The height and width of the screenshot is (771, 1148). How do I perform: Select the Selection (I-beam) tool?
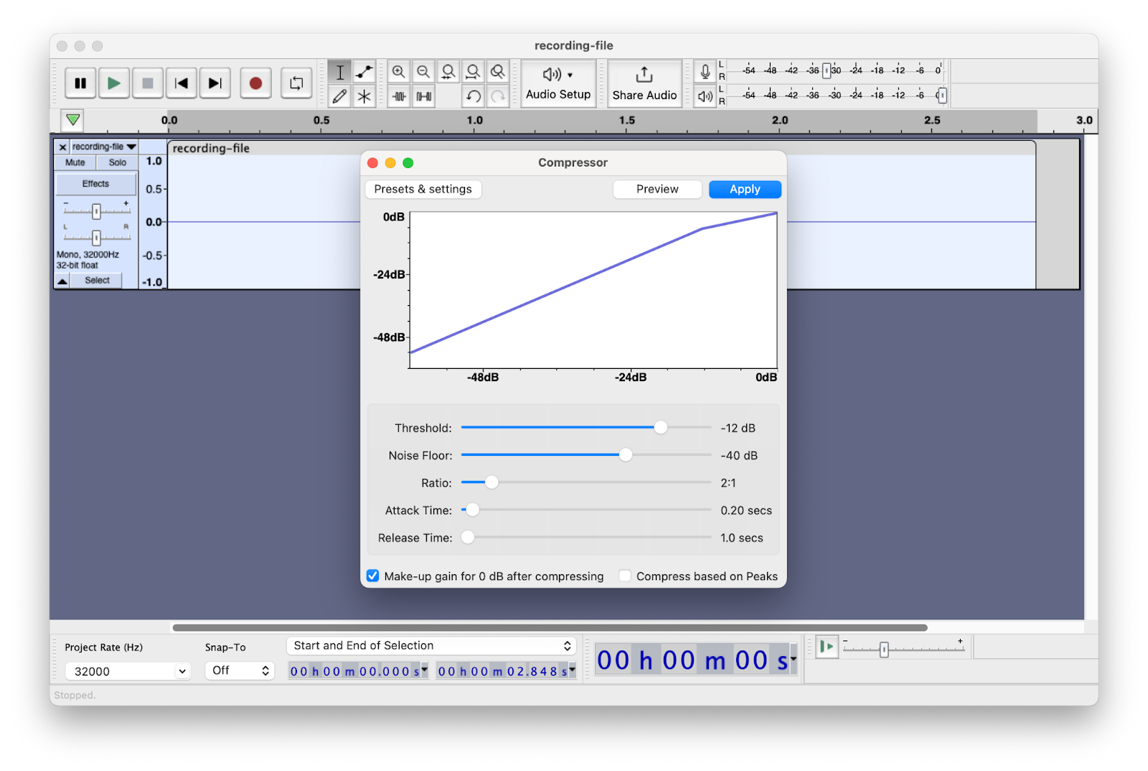[x=339, y=72]
